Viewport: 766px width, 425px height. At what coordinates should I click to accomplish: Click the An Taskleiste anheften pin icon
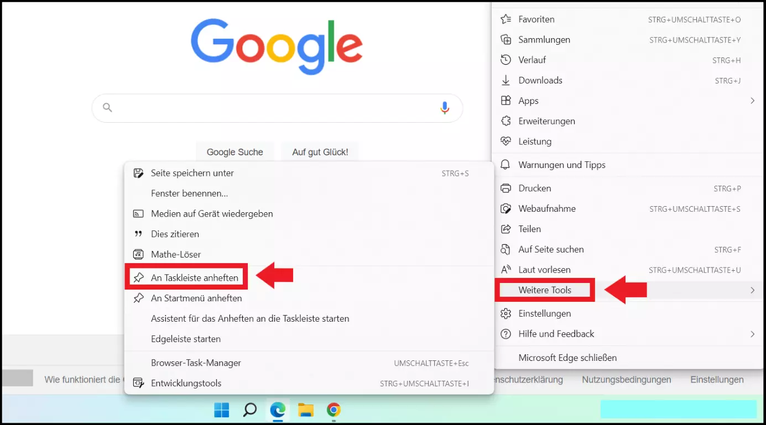(x=139, y=277)
